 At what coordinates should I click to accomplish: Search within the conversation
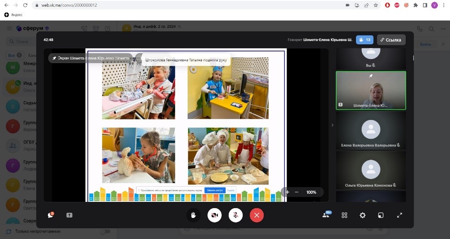tap(431, 29)
